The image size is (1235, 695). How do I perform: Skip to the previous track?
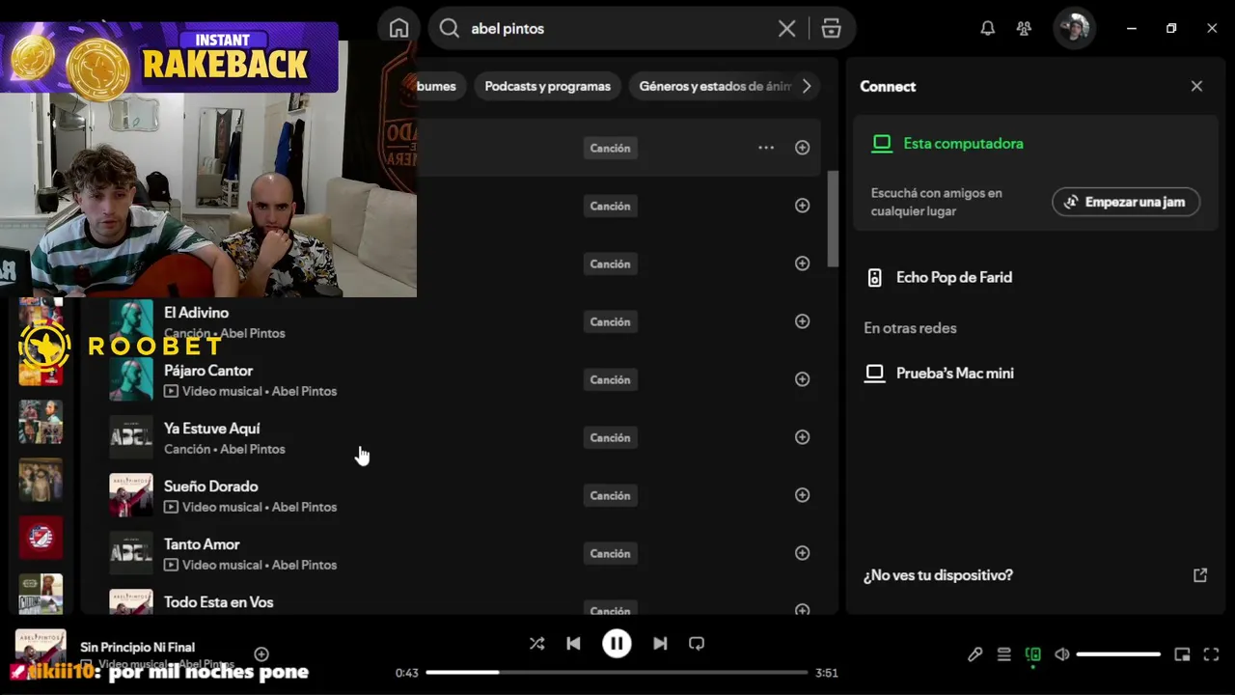pos(573,644)
